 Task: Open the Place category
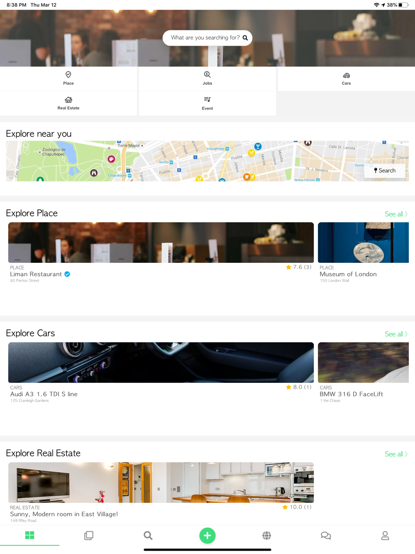point(68,78)
